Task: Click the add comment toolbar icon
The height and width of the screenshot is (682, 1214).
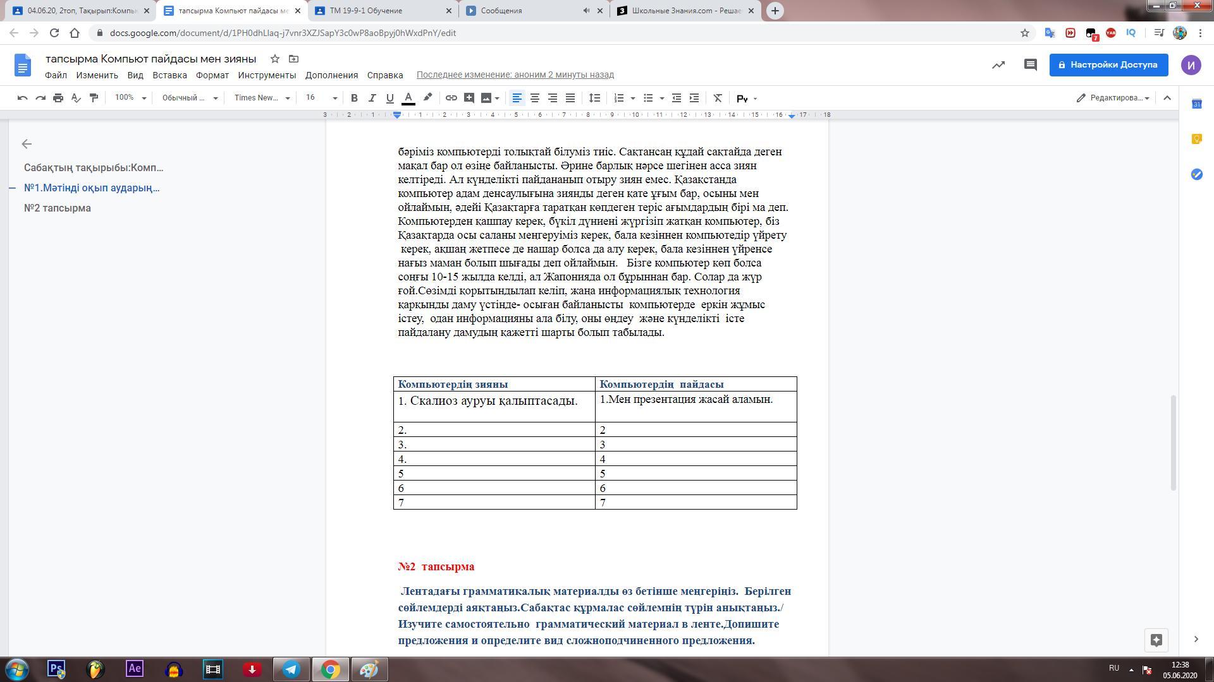Action: pyautogui.click(x=469, y=98)
